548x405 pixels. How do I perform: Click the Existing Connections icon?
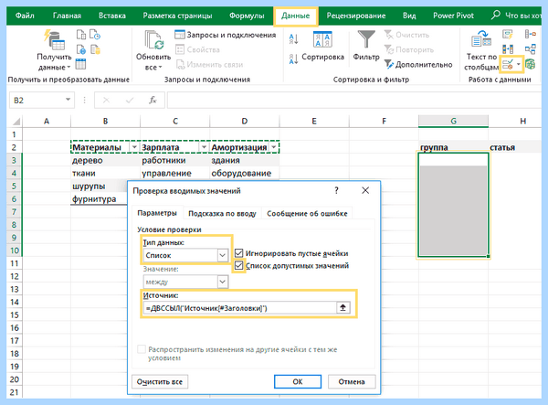pyautogui.click(x=95, y=49)
